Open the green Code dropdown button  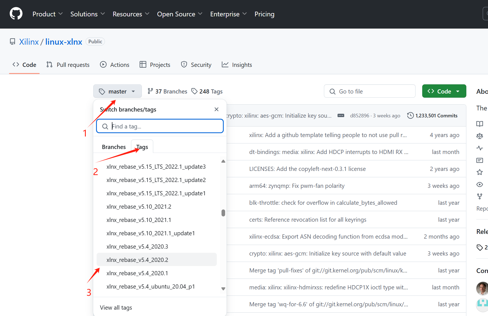pyautogui.click(x=444, y=91)
